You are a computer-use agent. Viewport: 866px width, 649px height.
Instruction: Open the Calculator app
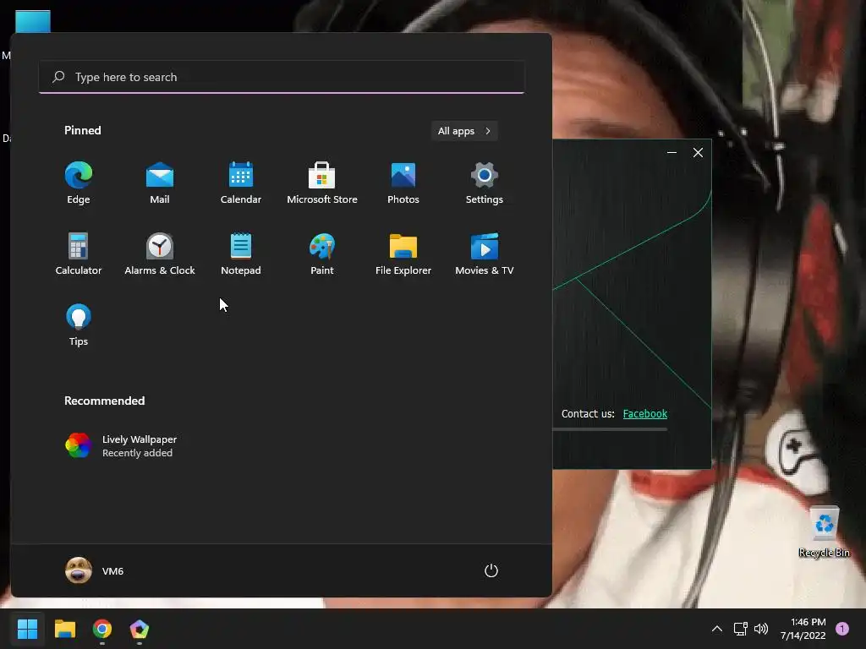pos(79,254)
